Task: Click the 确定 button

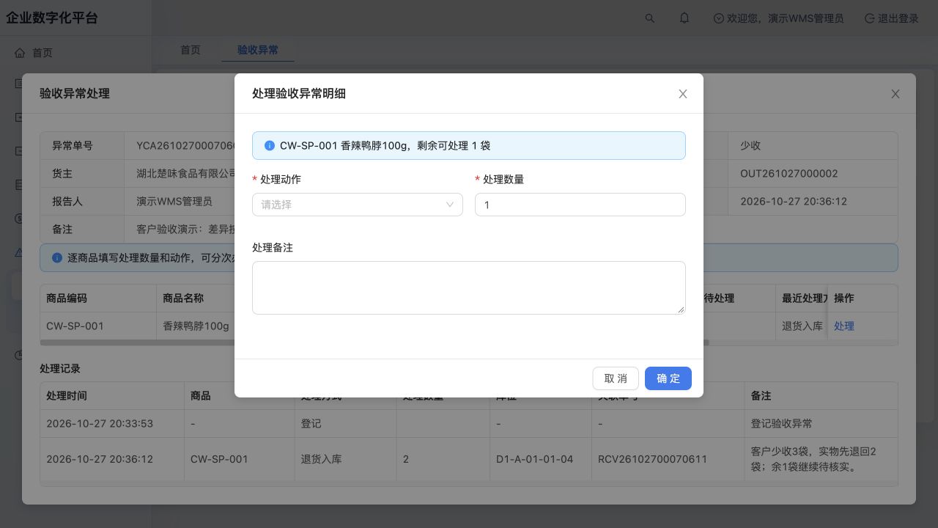Action: point(668,378)
